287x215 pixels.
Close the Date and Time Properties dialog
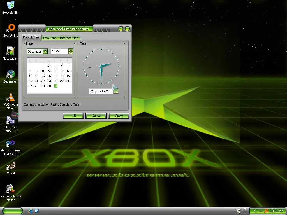127,29
